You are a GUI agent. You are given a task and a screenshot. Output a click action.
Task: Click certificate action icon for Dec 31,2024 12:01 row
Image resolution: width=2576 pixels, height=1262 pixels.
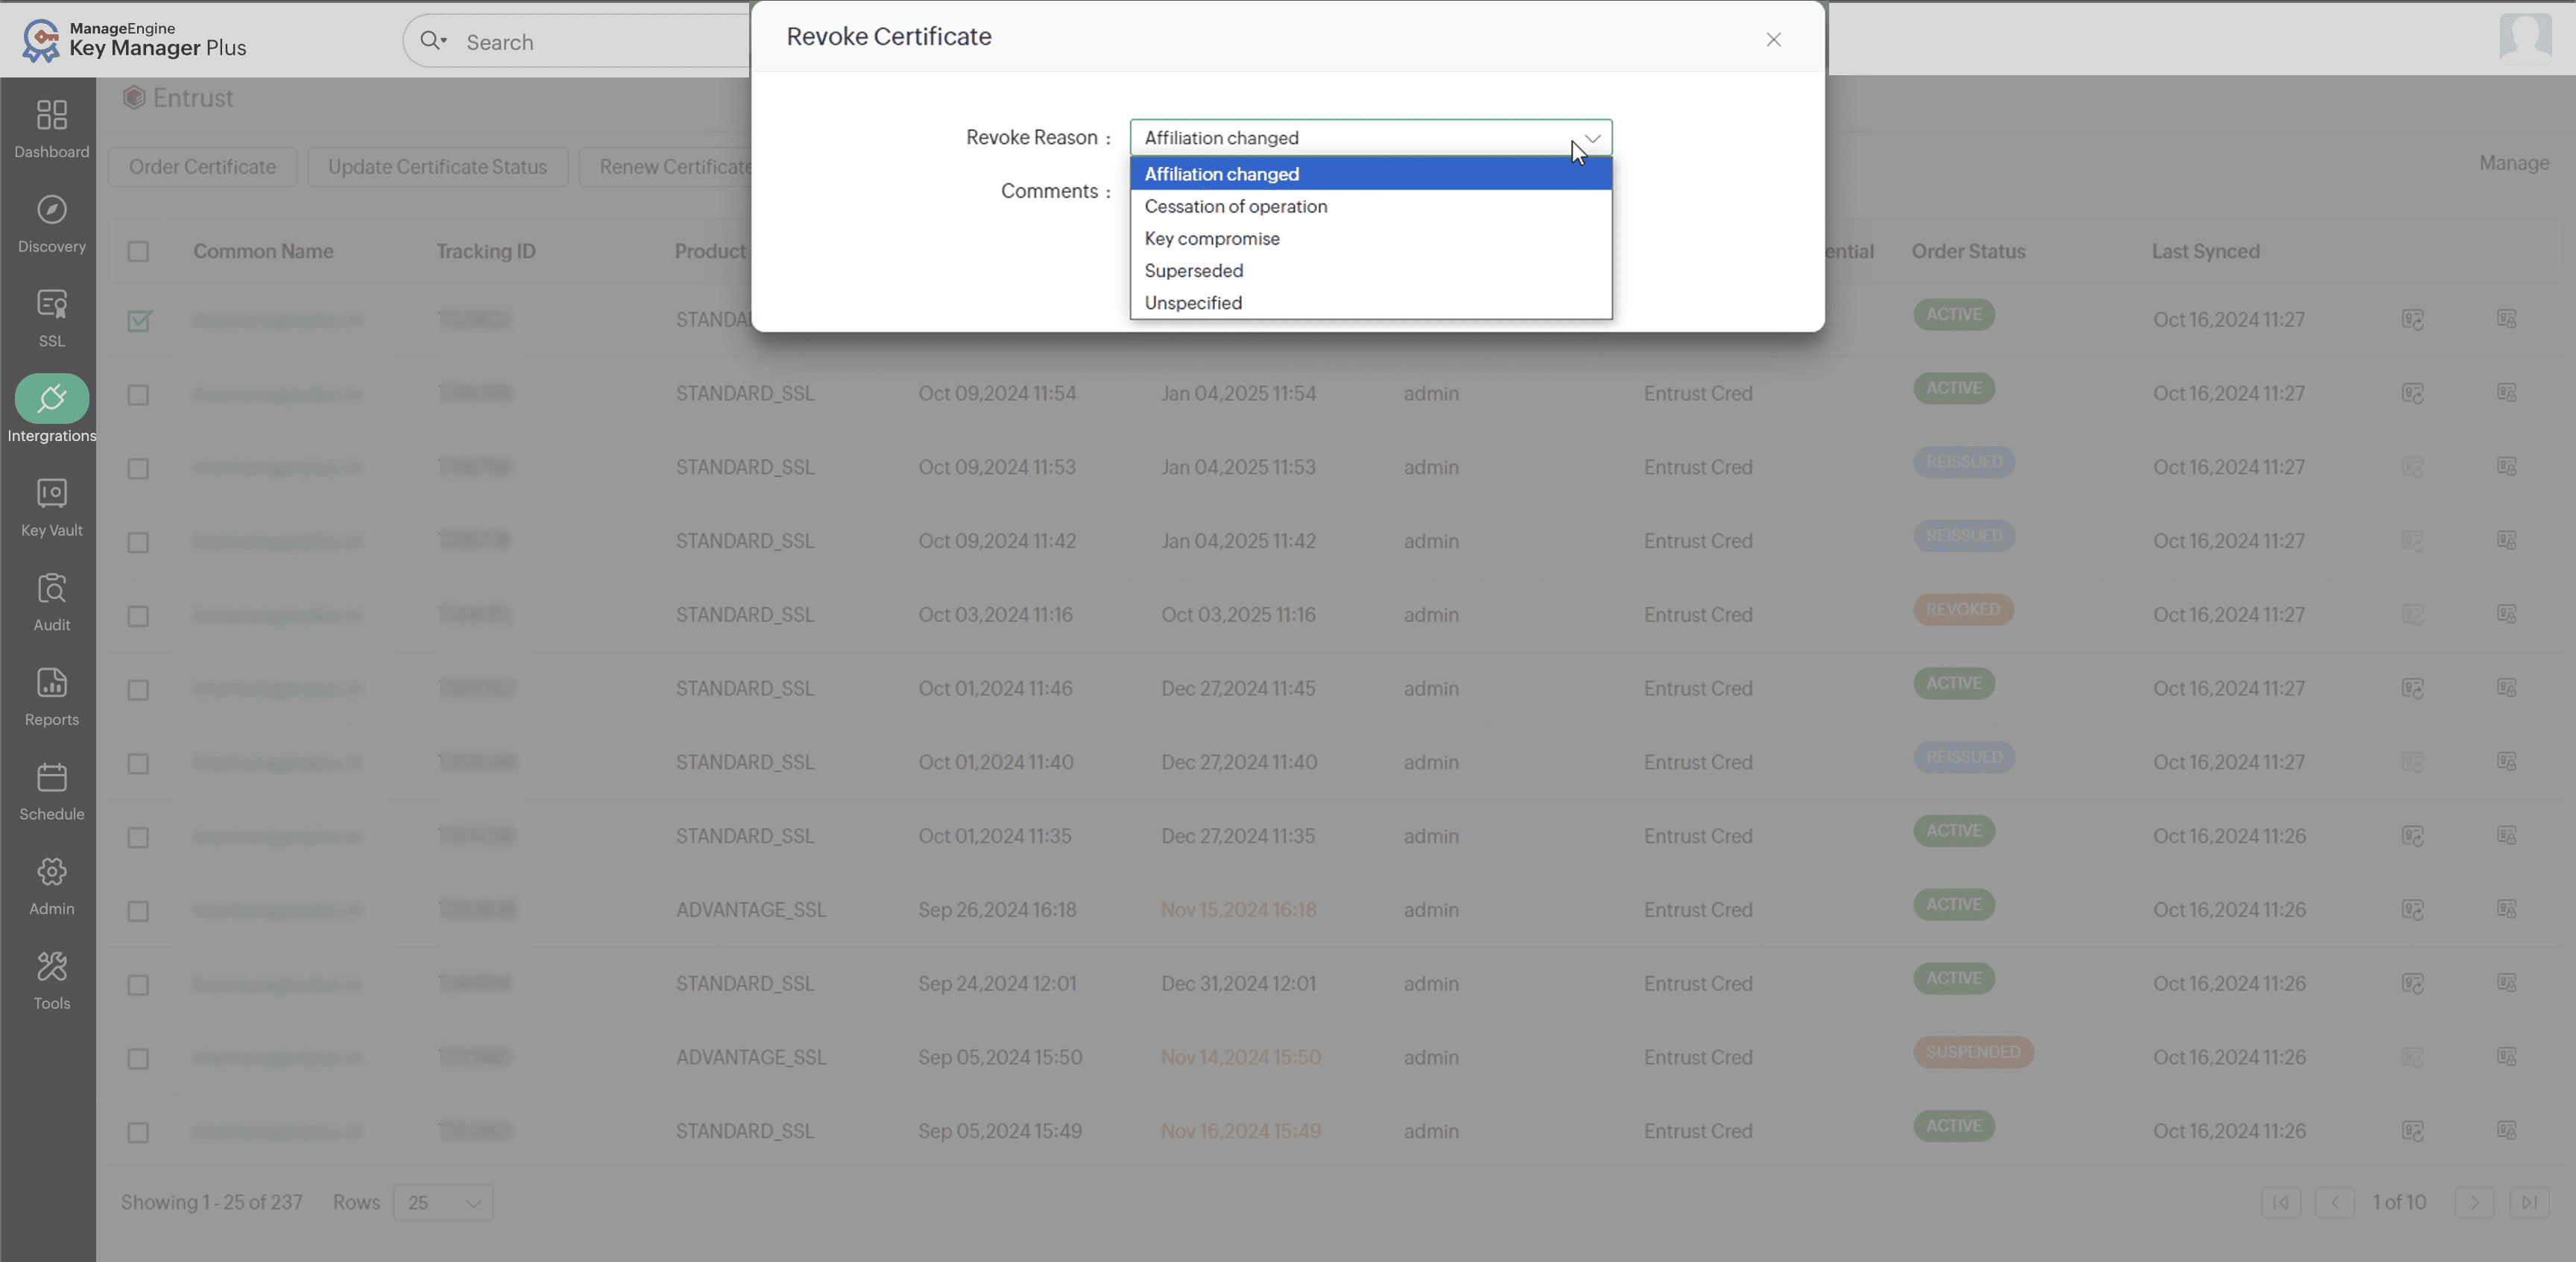pyautogui.click(x=2412, y=983)
